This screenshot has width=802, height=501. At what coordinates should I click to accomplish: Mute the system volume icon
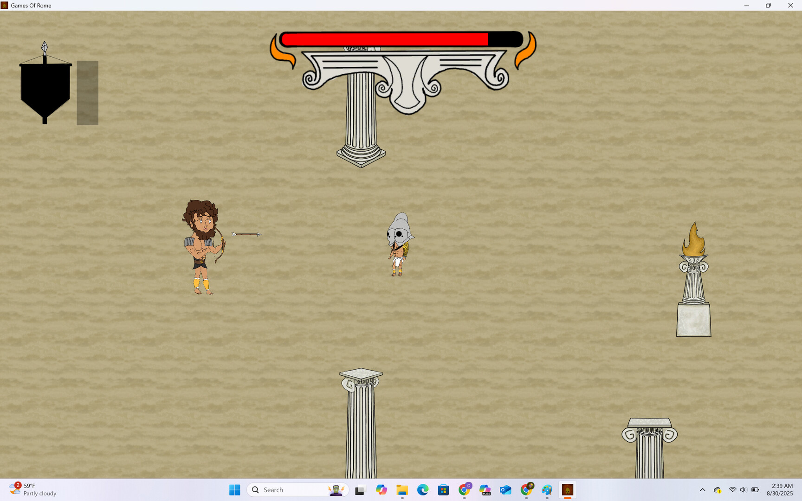743,489
